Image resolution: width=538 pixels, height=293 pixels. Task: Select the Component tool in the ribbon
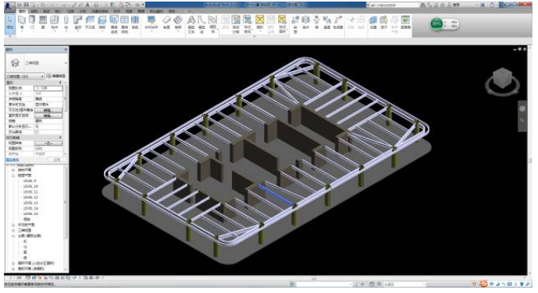(x=55, y=23)
